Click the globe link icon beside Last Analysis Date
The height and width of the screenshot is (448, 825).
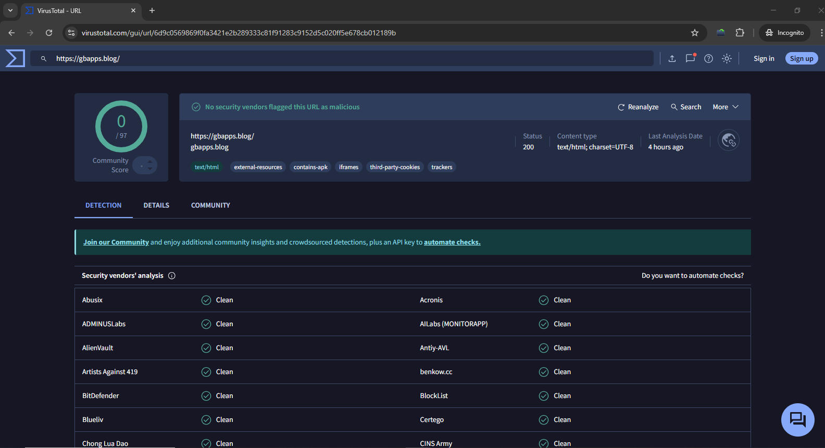(729, 140)
